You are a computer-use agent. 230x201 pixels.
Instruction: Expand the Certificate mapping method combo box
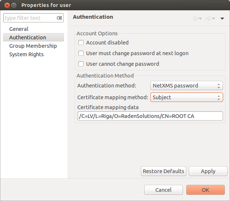click(187, 97)
